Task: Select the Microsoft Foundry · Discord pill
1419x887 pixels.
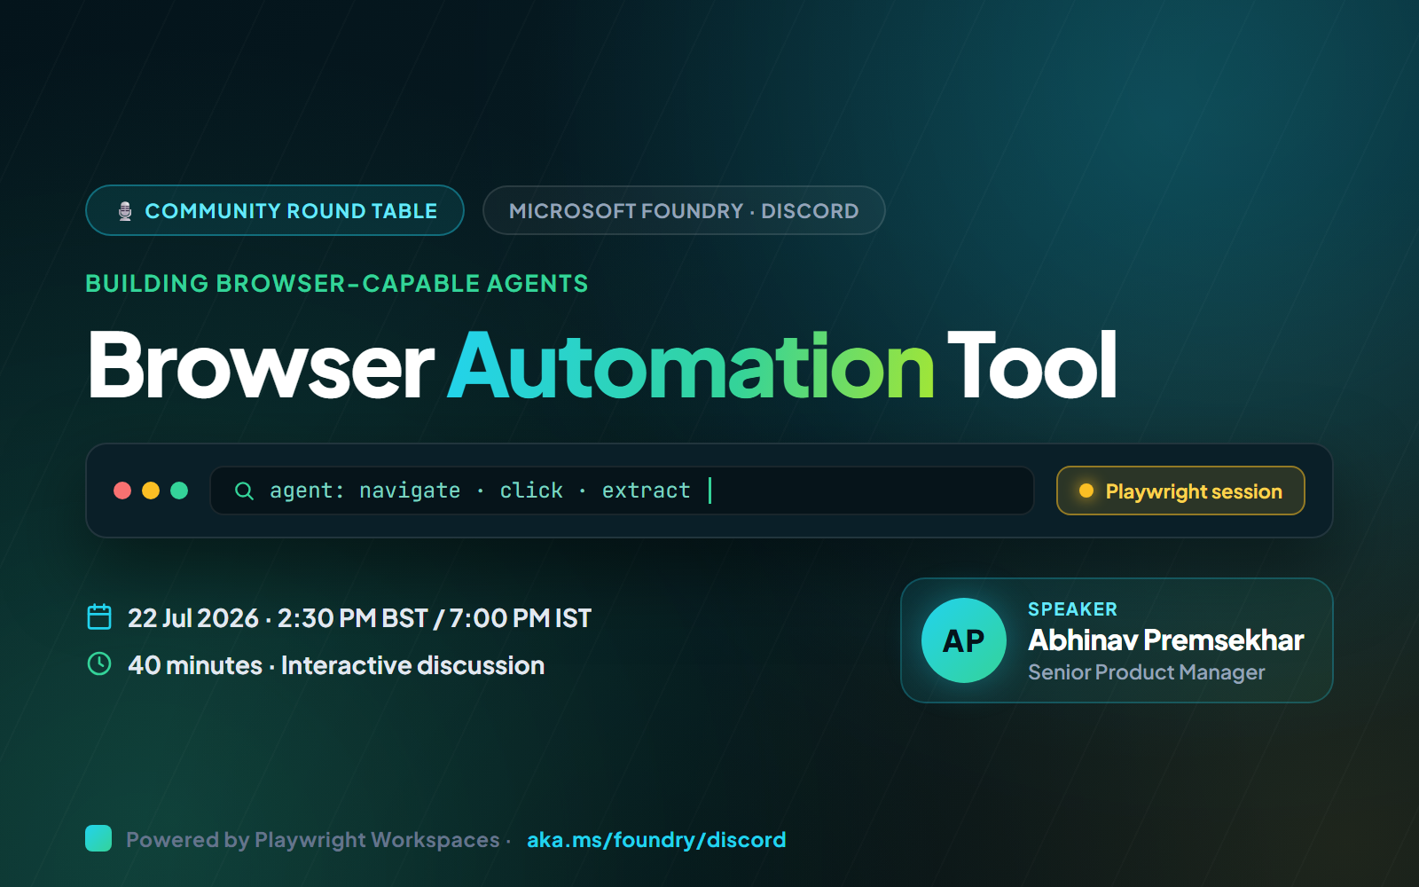Action: 684,210
